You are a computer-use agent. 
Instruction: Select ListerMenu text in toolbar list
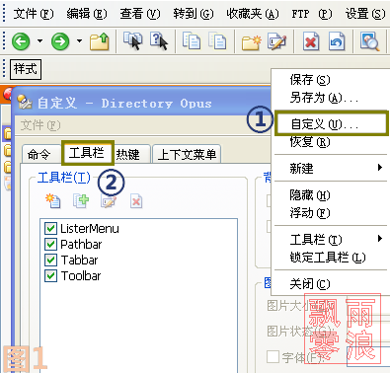pos(90,228)
